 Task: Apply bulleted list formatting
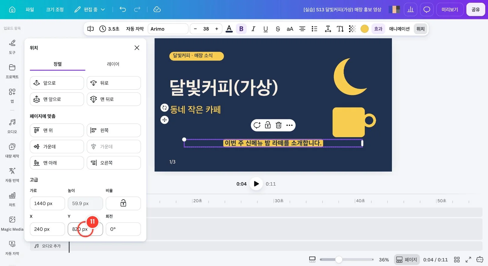coord(314,29)
